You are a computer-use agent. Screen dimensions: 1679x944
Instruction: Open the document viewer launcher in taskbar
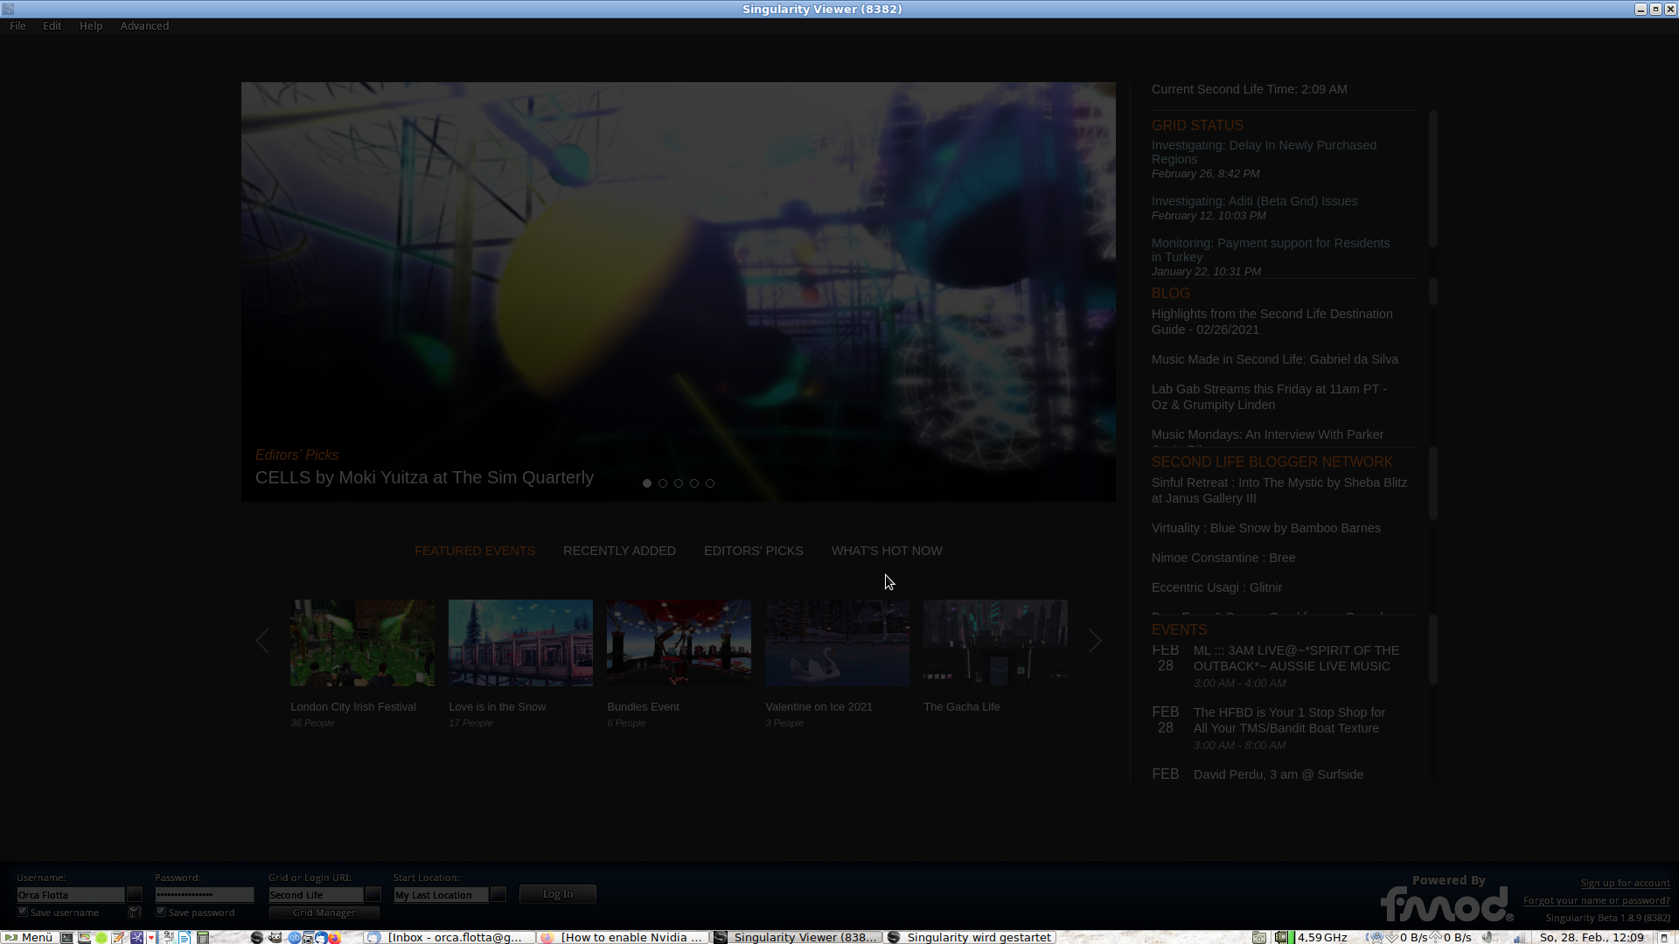(185, 937)
